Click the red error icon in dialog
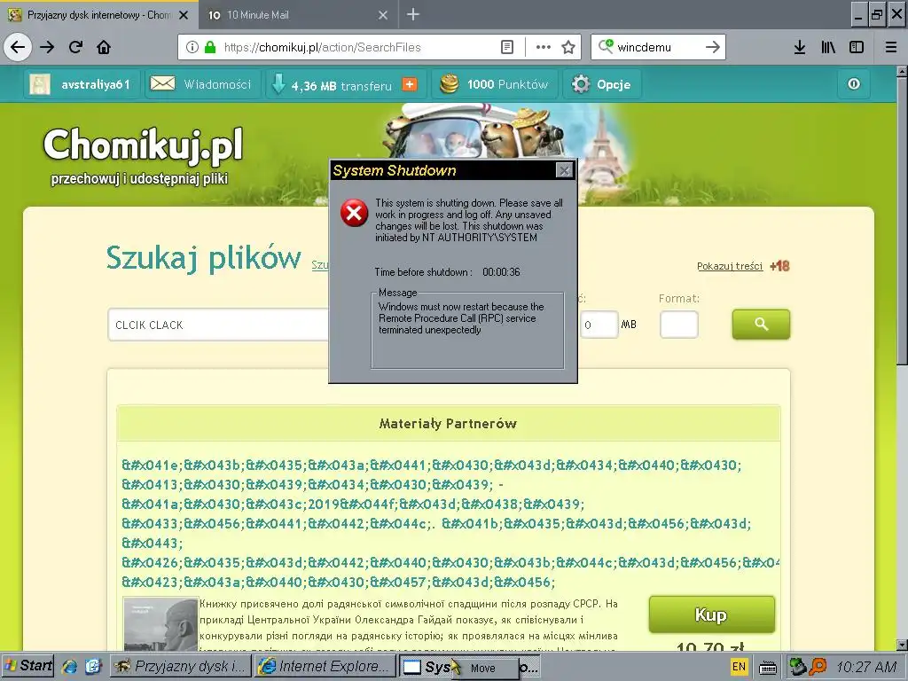The width and height of the screenshot is (908, 681). (x=355, y=213)
